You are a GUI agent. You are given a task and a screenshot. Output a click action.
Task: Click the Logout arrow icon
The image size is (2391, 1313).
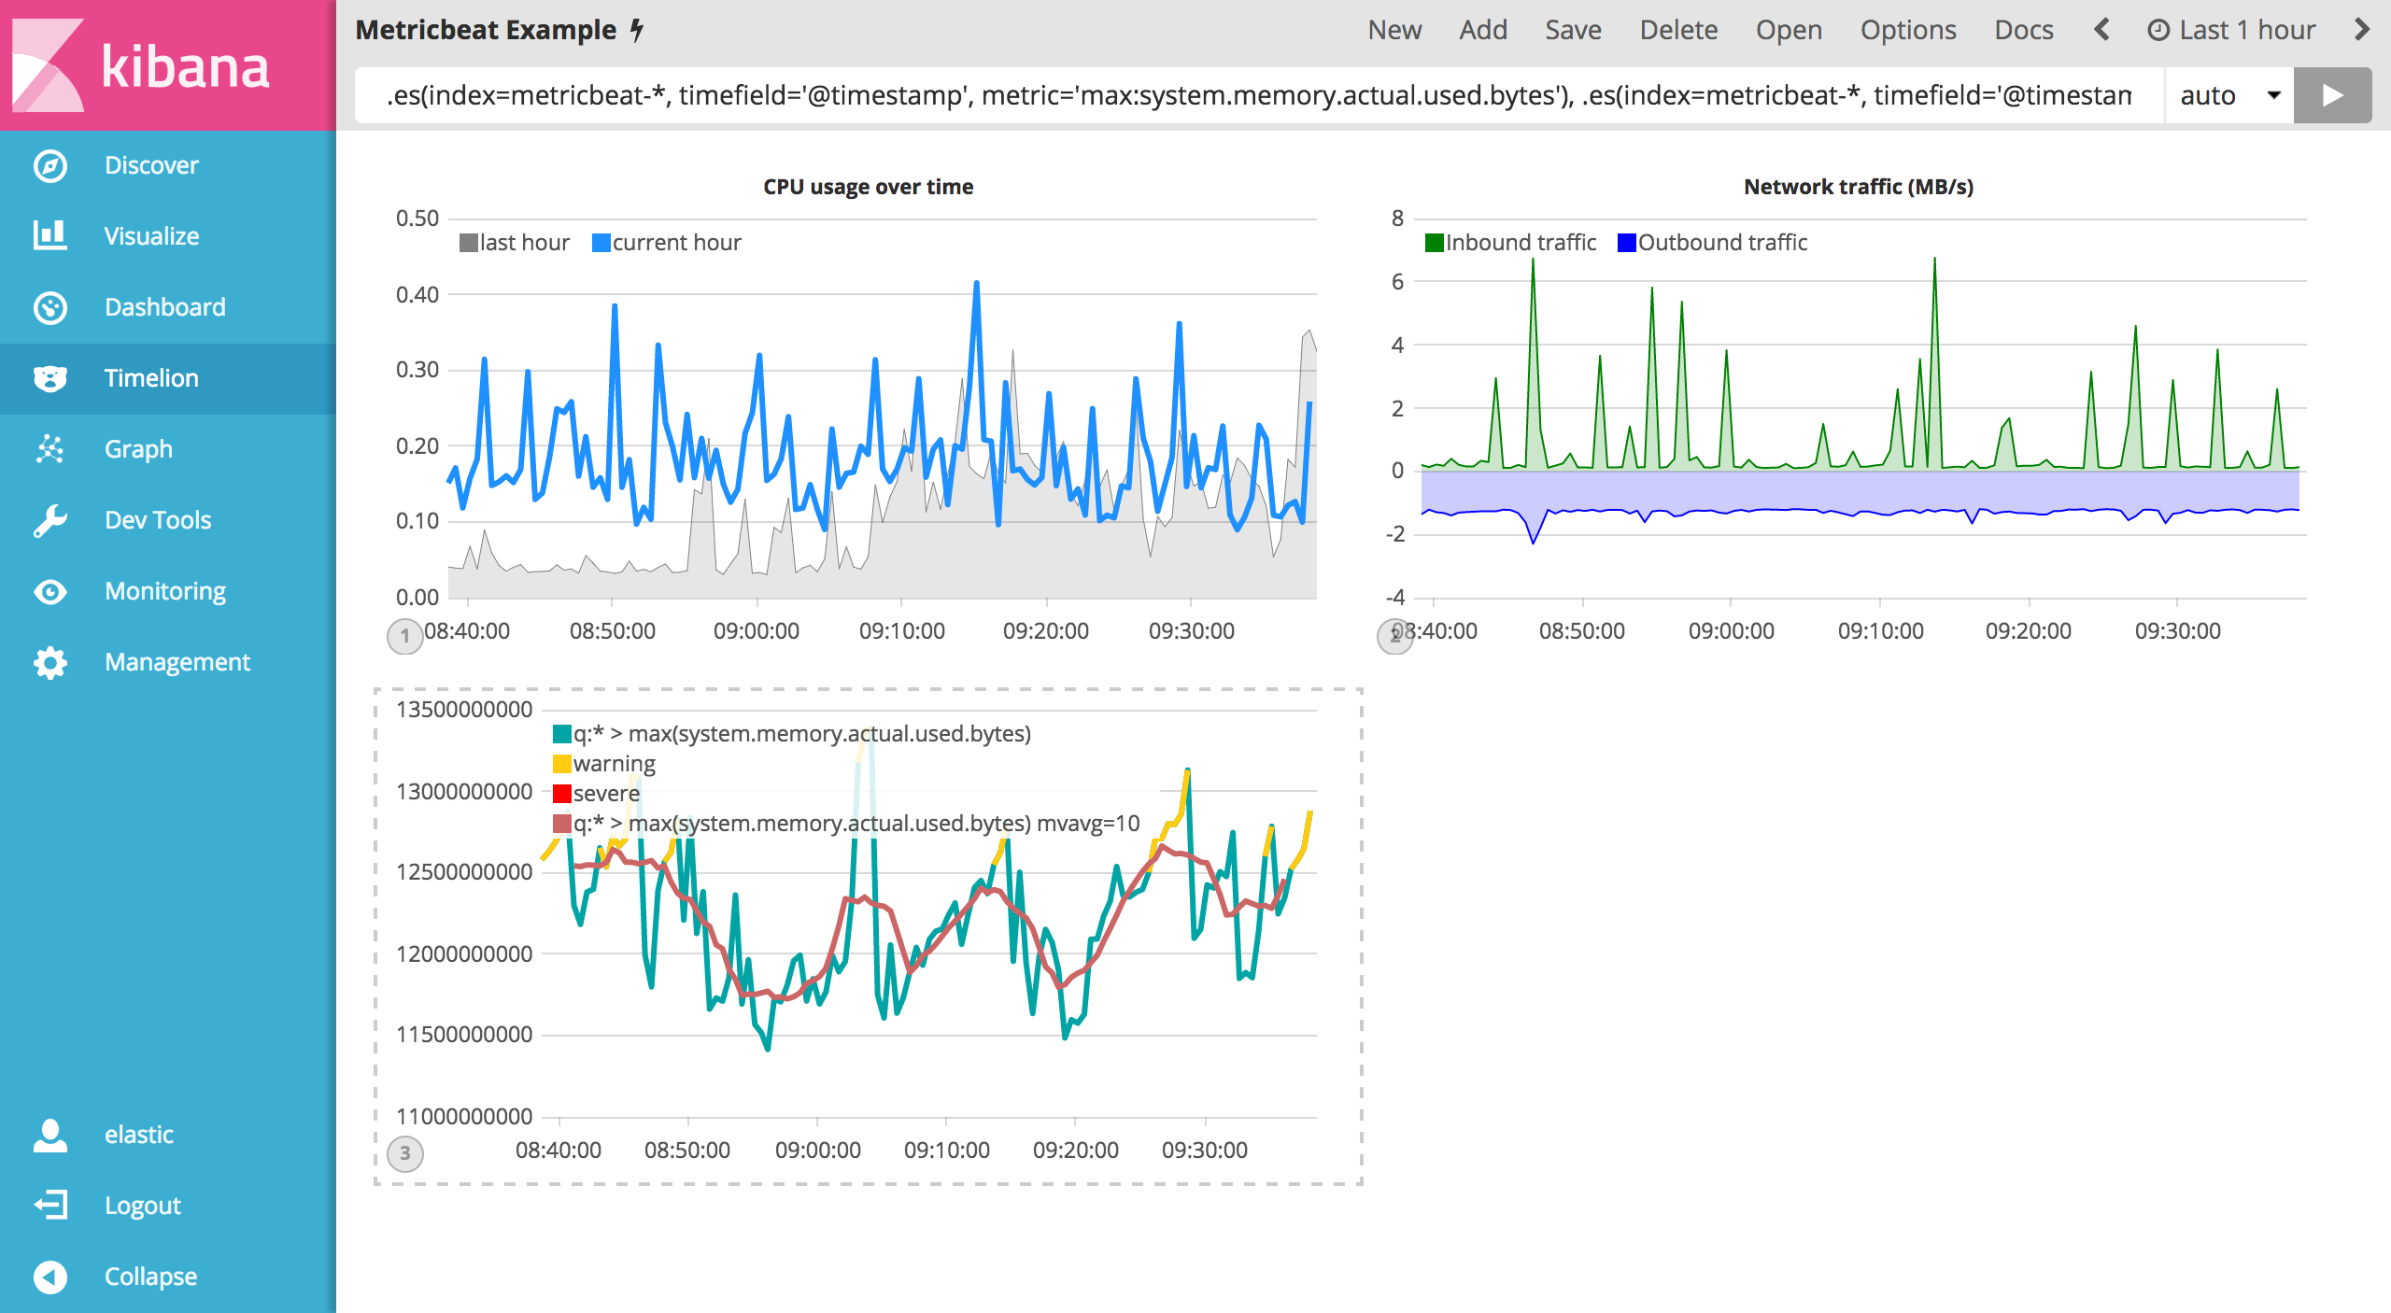click(x=50, y=1205)
